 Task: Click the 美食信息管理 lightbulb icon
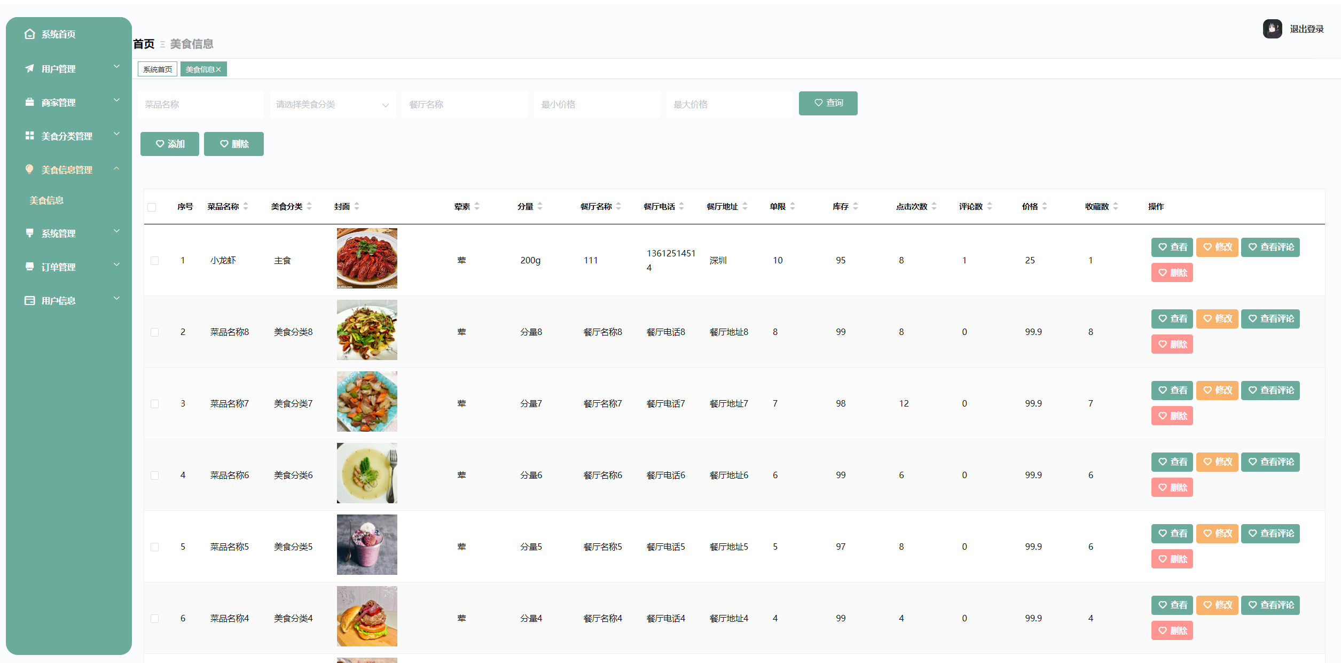[29, 169]
